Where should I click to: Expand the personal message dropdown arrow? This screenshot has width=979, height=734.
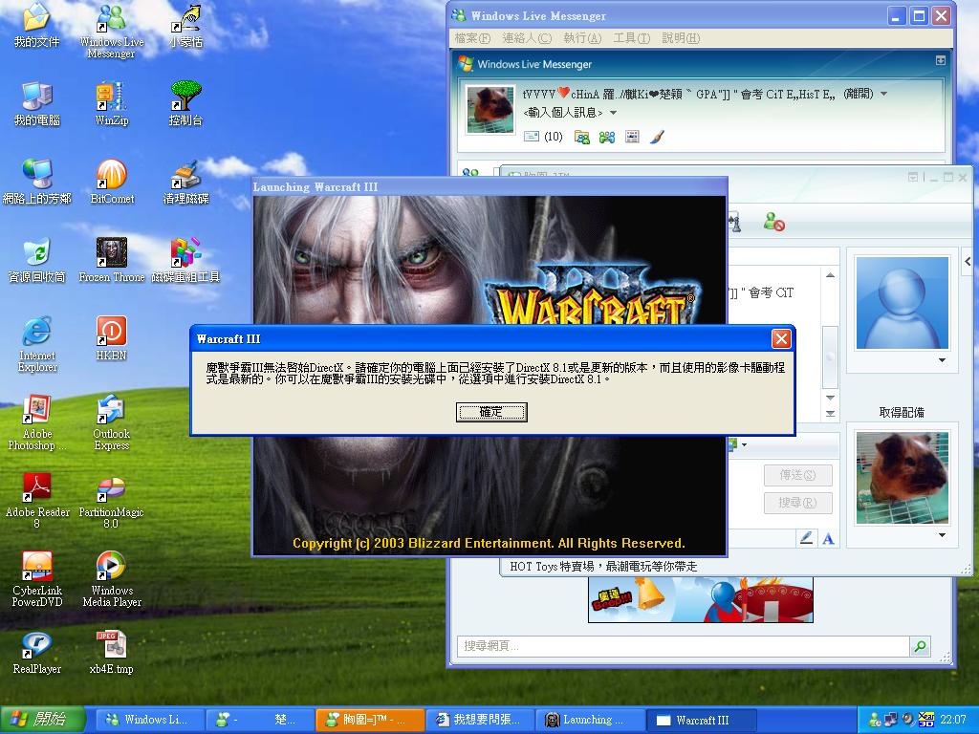[613, 113]
